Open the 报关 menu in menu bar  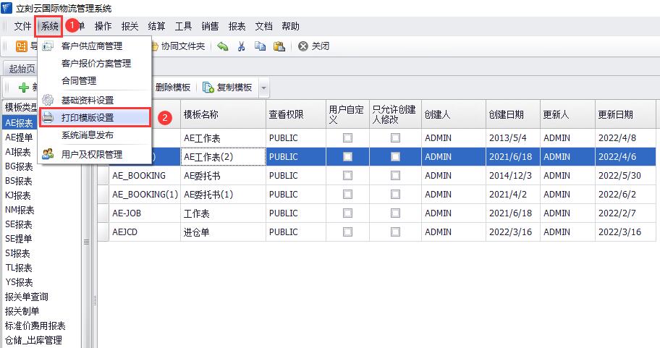pyautogui.click(x=130, y=27)
